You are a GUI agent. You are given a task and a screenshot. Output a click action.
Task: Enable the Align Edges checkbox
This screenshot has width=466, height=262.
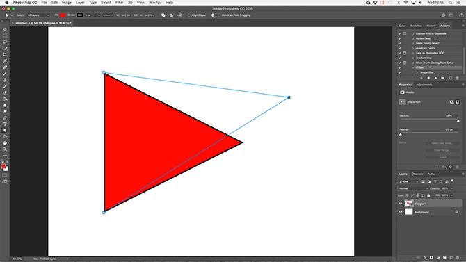(189, 15)
